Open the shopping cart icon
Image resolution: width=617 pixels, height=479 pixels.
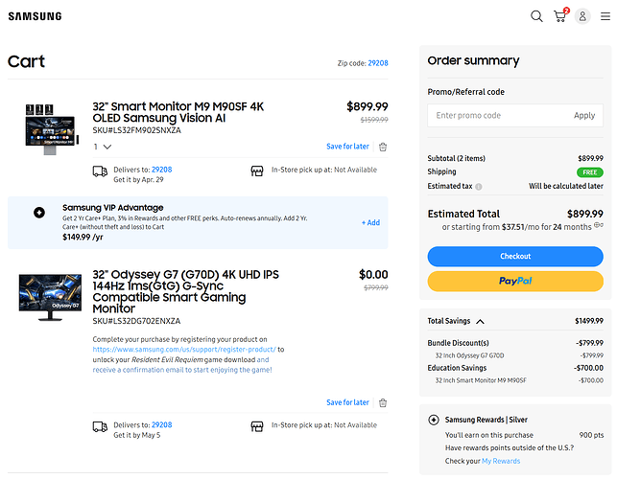coord(560,16)
